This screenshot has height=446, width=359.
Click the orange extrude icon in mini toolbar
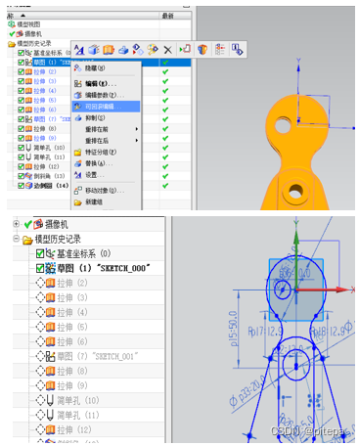109,50
